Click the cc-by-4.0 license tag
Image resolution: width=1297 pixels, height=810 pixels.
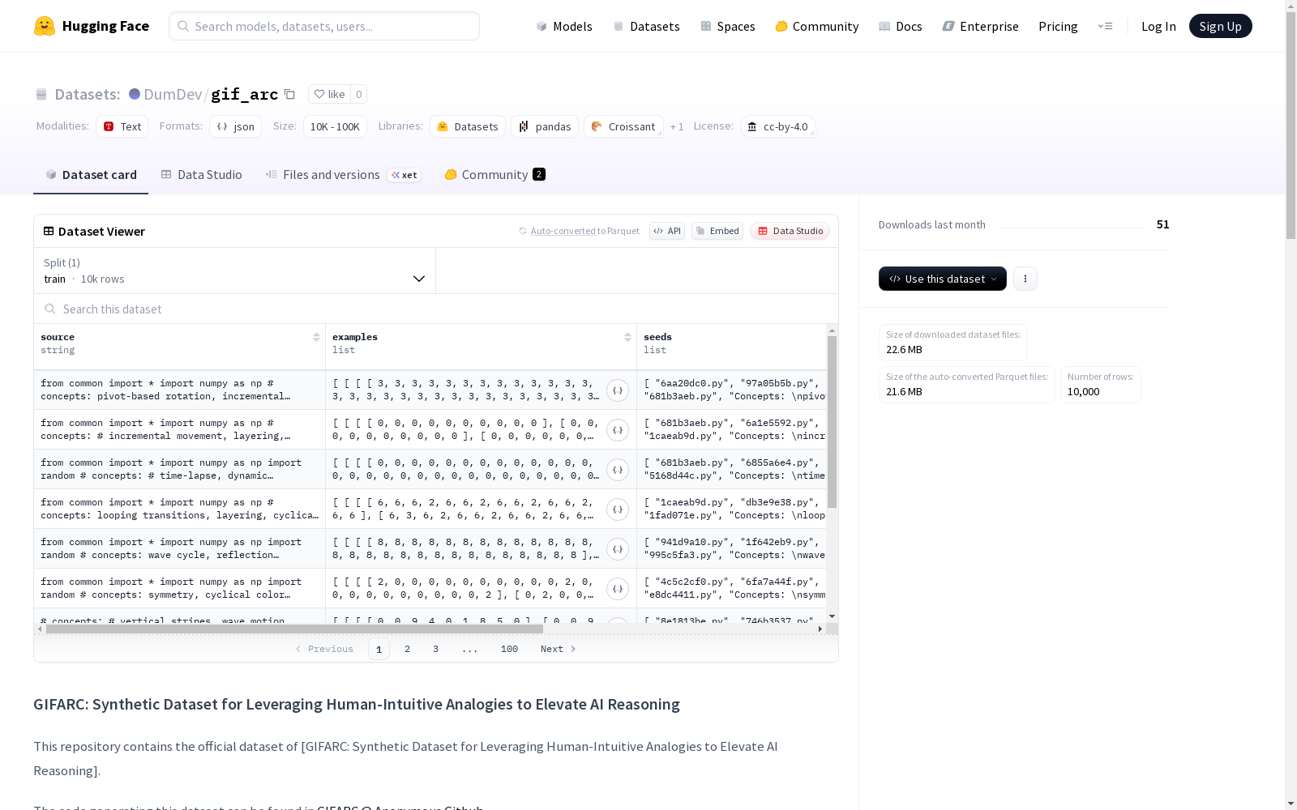(x=777, y=126)
